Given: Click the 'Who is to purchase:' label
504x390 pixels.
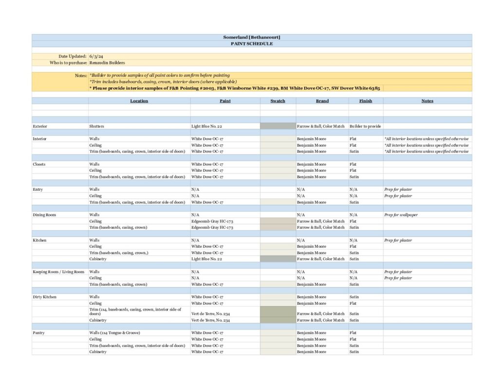Looking at the screenshot, I should (68, 63).
